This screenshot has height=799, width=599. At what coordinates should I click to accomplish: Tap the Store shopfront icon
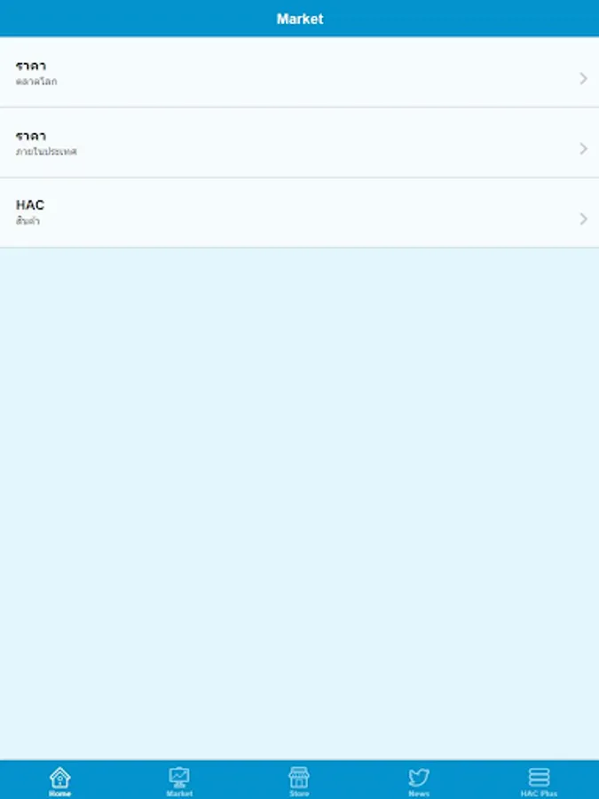[299, 778]
